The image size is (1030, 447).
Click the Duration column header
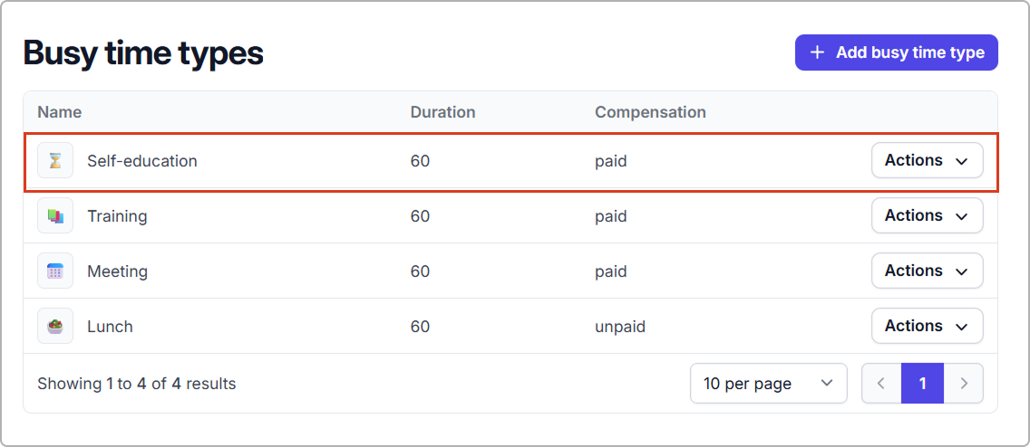pos(442,112)
